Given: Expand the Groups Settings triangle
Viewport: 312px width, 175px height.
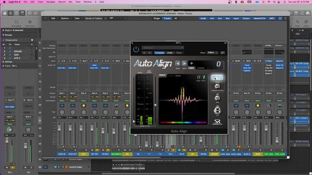Looking at the screenshot, I should [3, 62].
